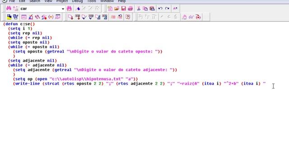Click Find Toolbar String binoculars button

(x=69, y=9)
